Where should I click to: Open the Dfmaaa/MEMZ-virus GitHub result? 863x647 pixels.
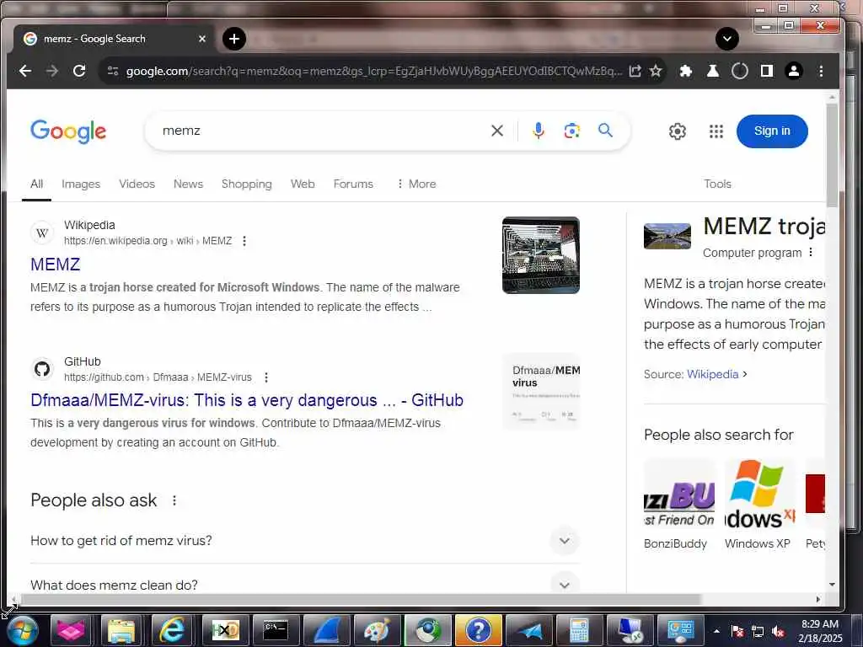(x=247, y=400)
